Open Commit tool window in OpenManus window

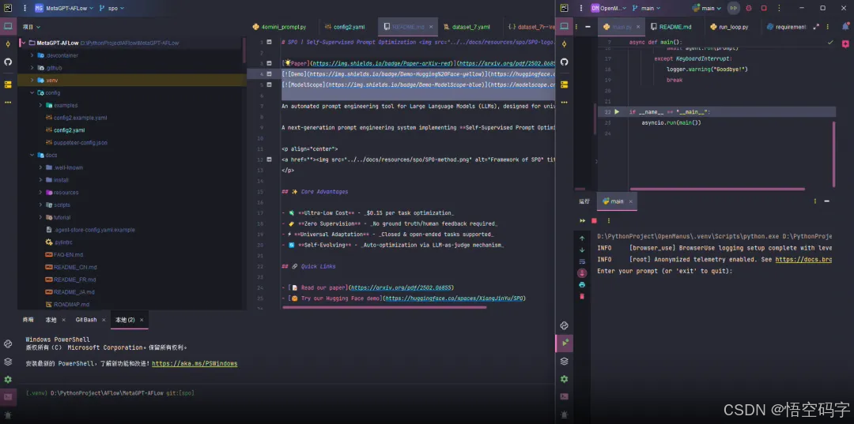click(x=565, y=44)
